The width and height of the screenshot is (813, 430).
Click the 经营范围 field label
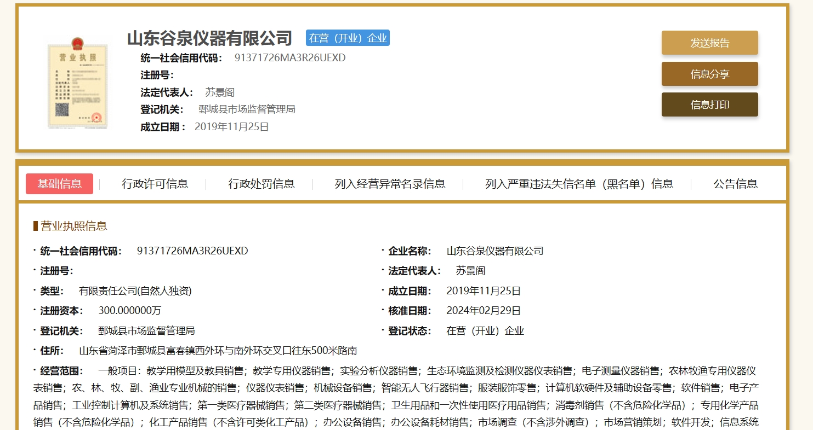(x=61, y=371)
